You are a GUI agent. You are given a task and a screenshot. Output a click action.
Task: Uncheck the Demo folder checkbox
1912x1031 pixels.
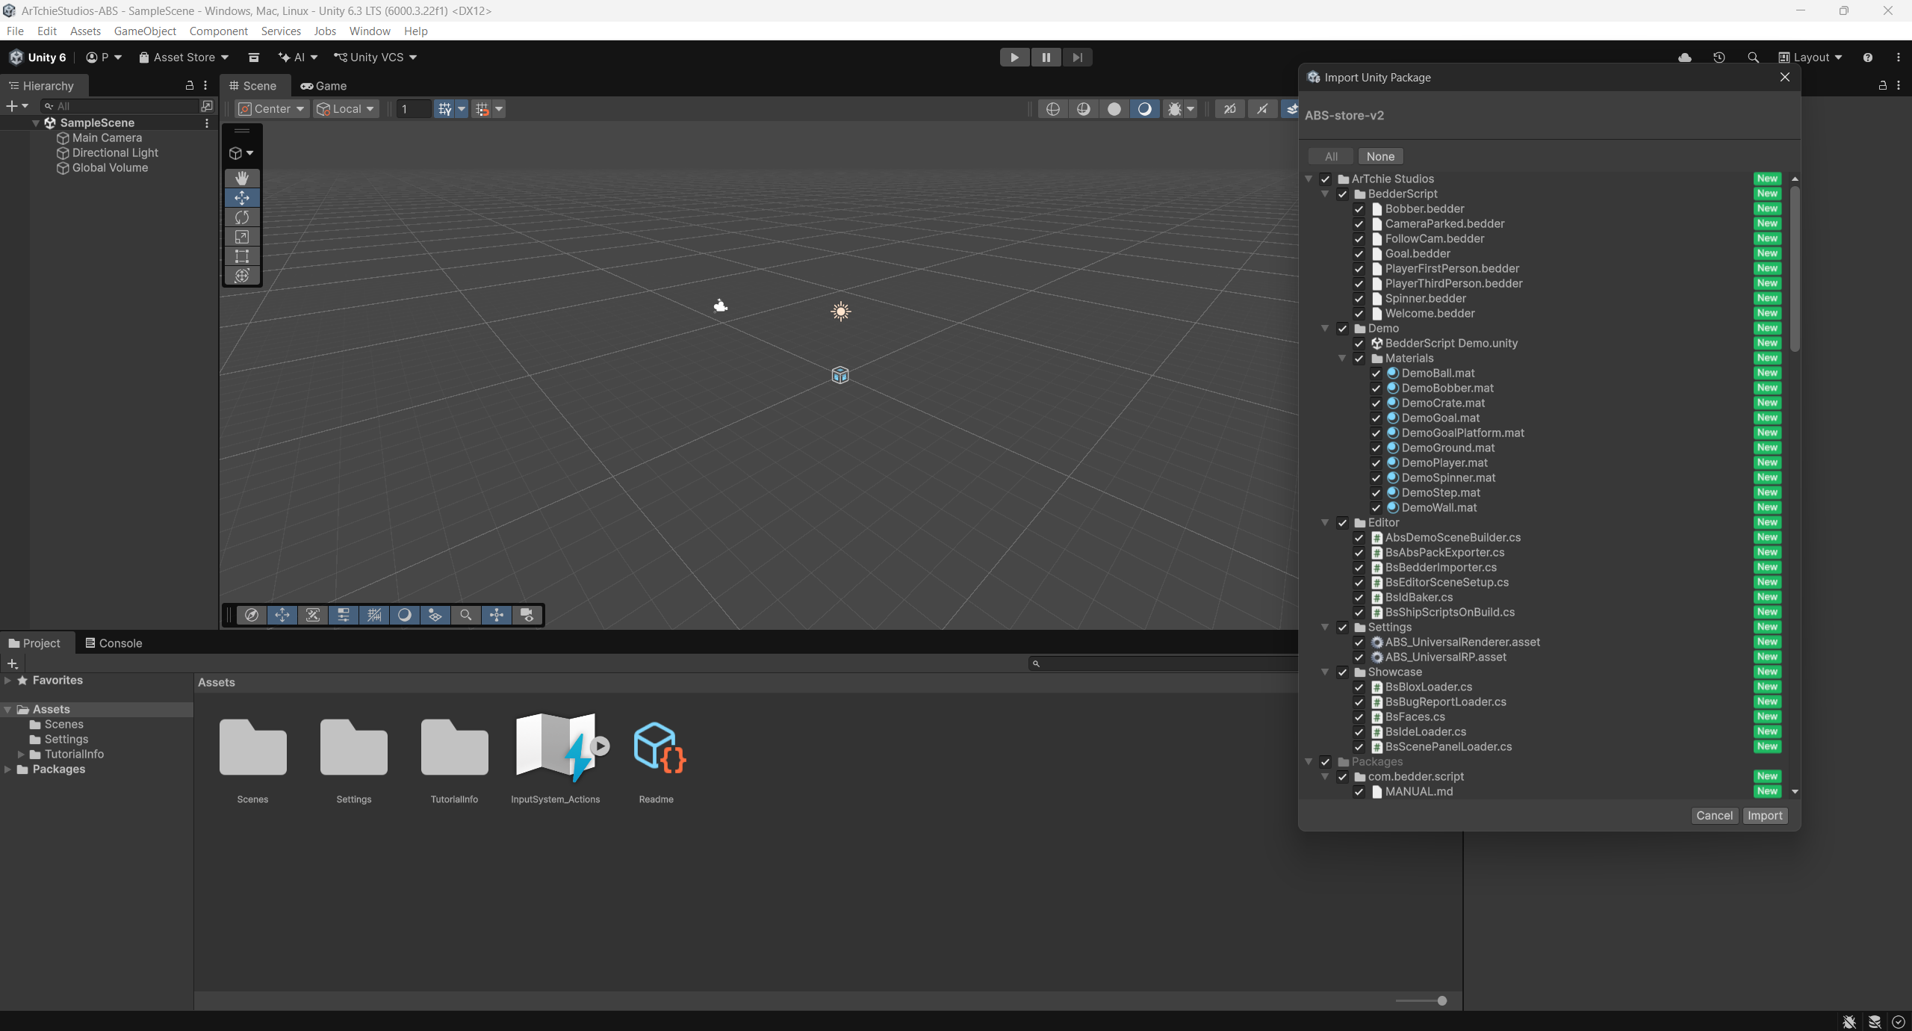tap(1343, 329)
